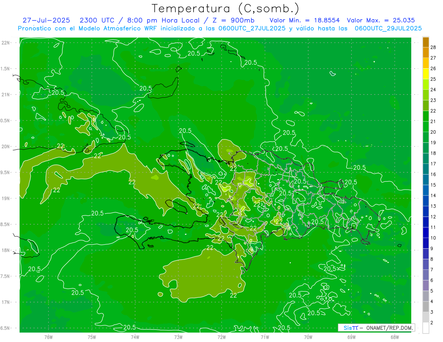Click the color scale label '25'
Image resolution: width=443 pixels, height=342 pixels.
[x=433, y=79]
